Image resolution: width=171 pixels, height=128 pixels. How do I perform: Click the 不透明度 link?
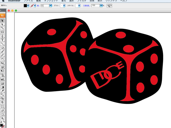pos(87,6)
